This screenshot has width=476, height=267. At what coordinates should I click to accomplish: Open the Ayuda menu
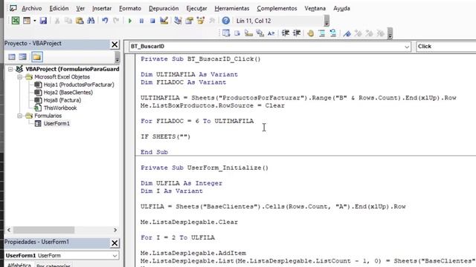coord(341,8)
